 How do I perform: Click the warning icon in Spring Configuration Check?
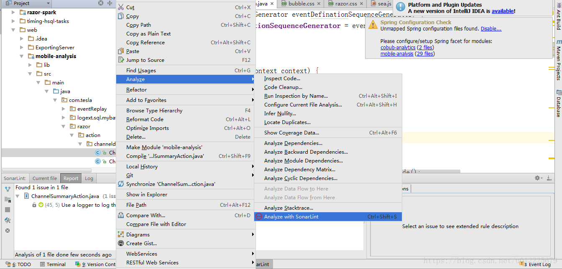pos(373,25)
